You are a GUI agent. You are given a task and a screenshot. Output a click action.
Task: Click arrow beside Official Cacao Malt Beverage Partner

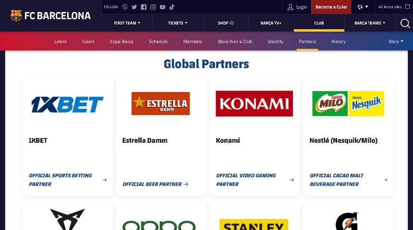click(386, 180)
